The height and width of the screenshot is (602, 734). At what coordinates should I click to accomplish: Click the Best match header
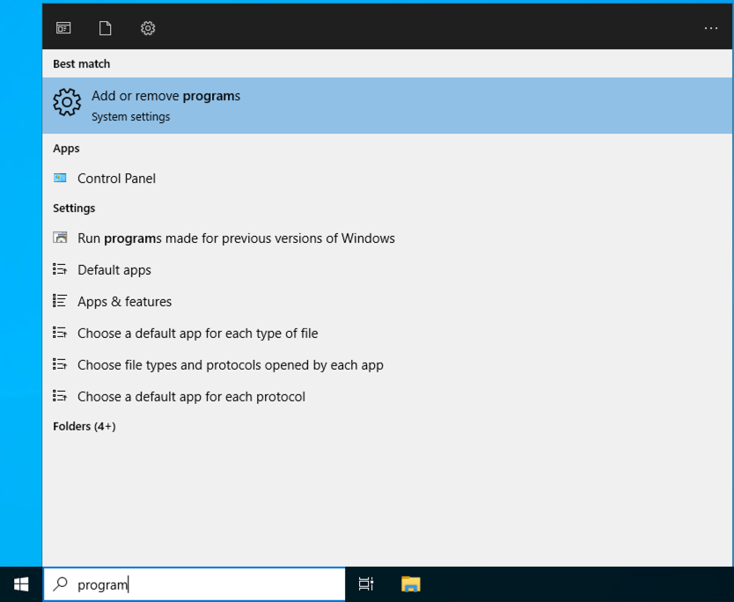point(82,63)
